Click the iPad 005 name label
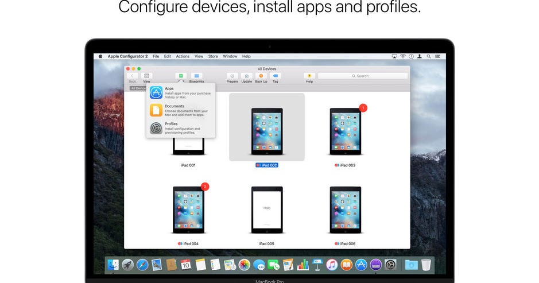Viewport: 539px width, 283px height. point(267,244)
